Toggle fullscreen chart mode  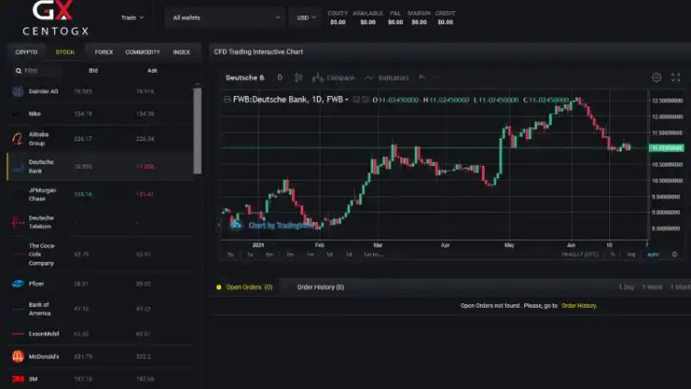(675, 77)
